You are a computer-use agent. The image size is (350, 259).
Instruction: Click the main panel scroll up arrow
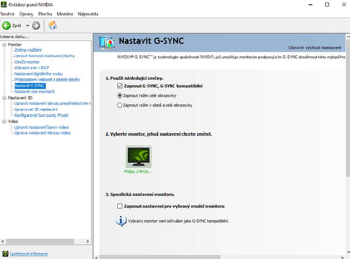click(x=348, y=36)
